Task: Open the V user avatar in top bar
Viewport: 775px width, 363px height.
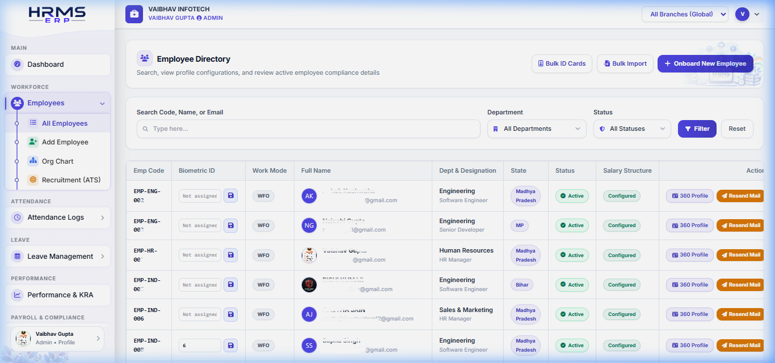Action: pos(742,14)
